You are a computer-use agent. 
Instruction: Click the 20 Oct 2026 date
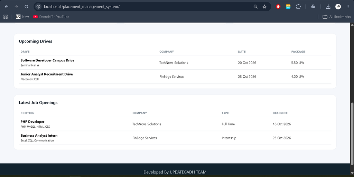[247, 63]
